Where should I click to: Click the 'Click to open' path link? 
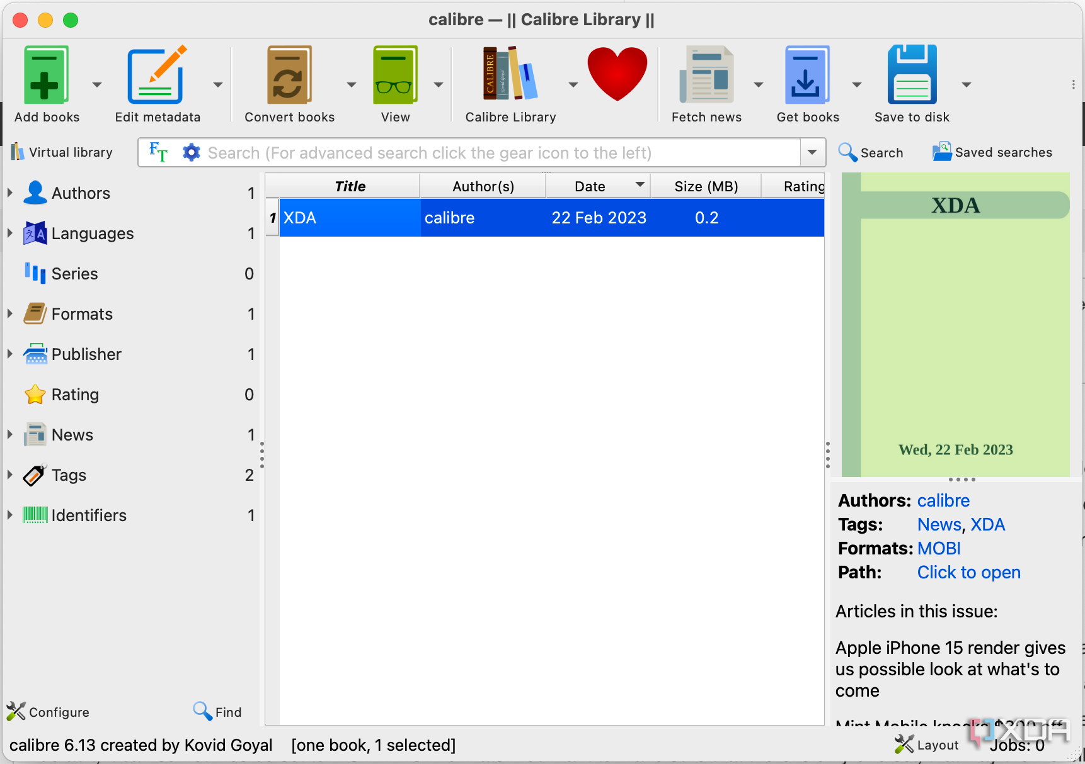tap(968, 572)
